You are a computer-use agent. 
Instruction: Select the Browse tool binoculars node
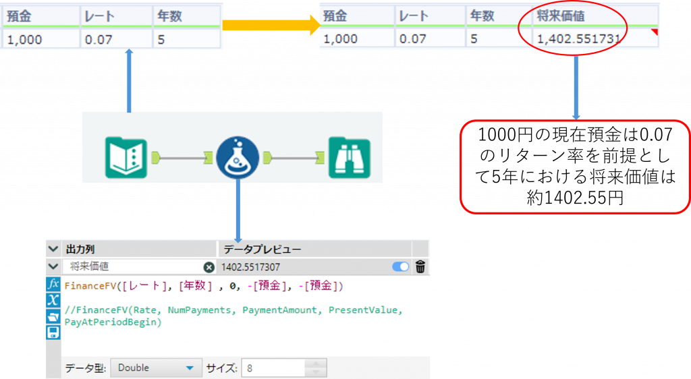(349, 158)
